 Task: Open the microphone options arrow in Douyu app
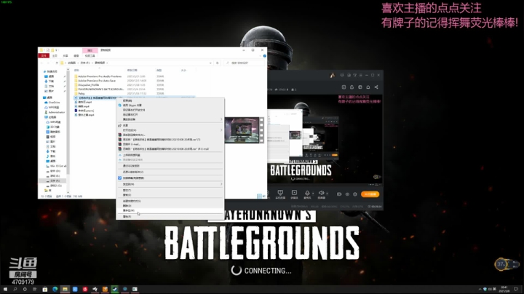pos(313,194)
